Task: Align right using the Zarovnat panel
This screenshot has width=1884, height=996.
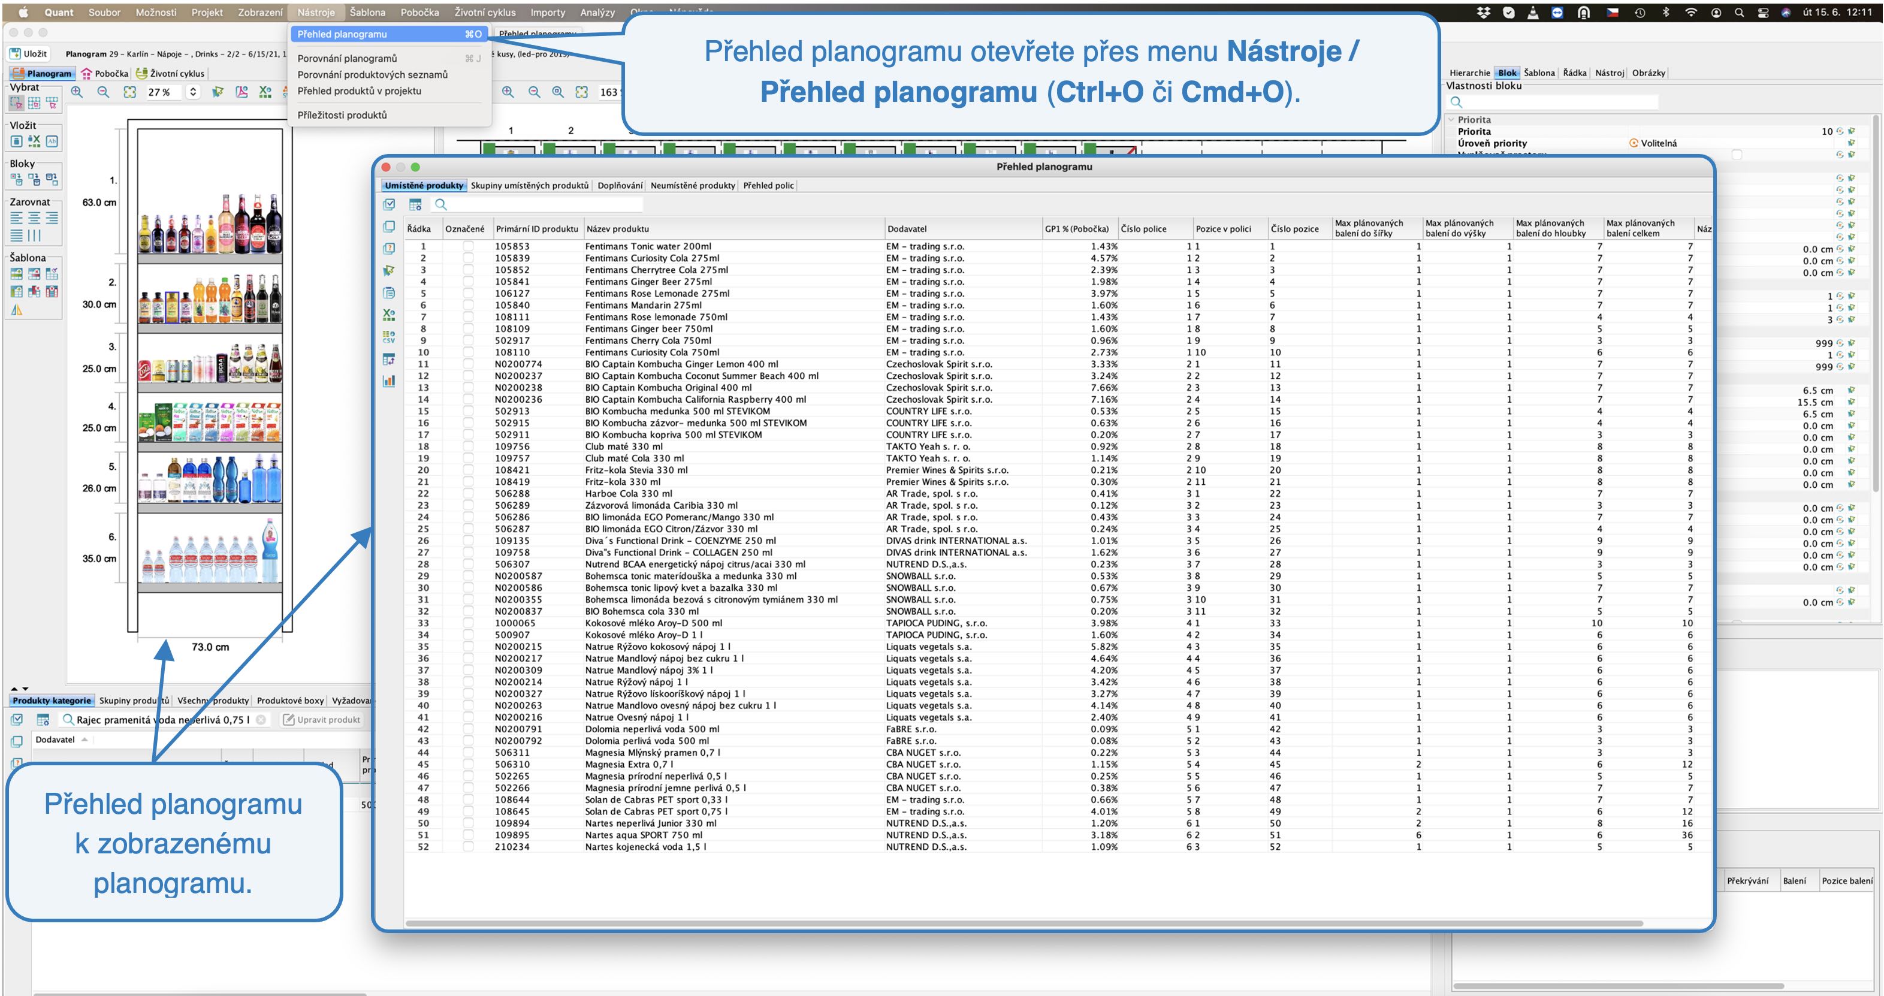Action: 52,218
